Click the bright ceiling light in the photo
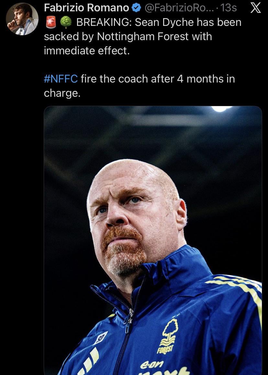The height and width of the screenshot is (375, 268). 221,108
